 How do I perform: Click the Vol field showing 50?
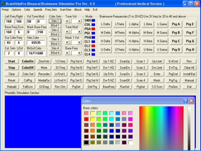pos(31,21)
